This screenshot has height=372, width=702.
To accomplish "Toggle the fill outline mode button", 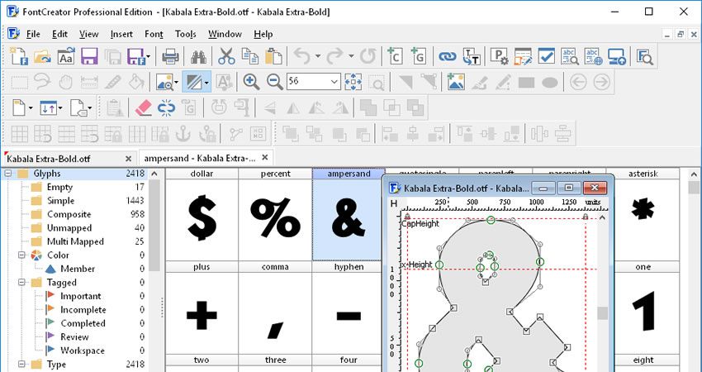I will [193, 82].
